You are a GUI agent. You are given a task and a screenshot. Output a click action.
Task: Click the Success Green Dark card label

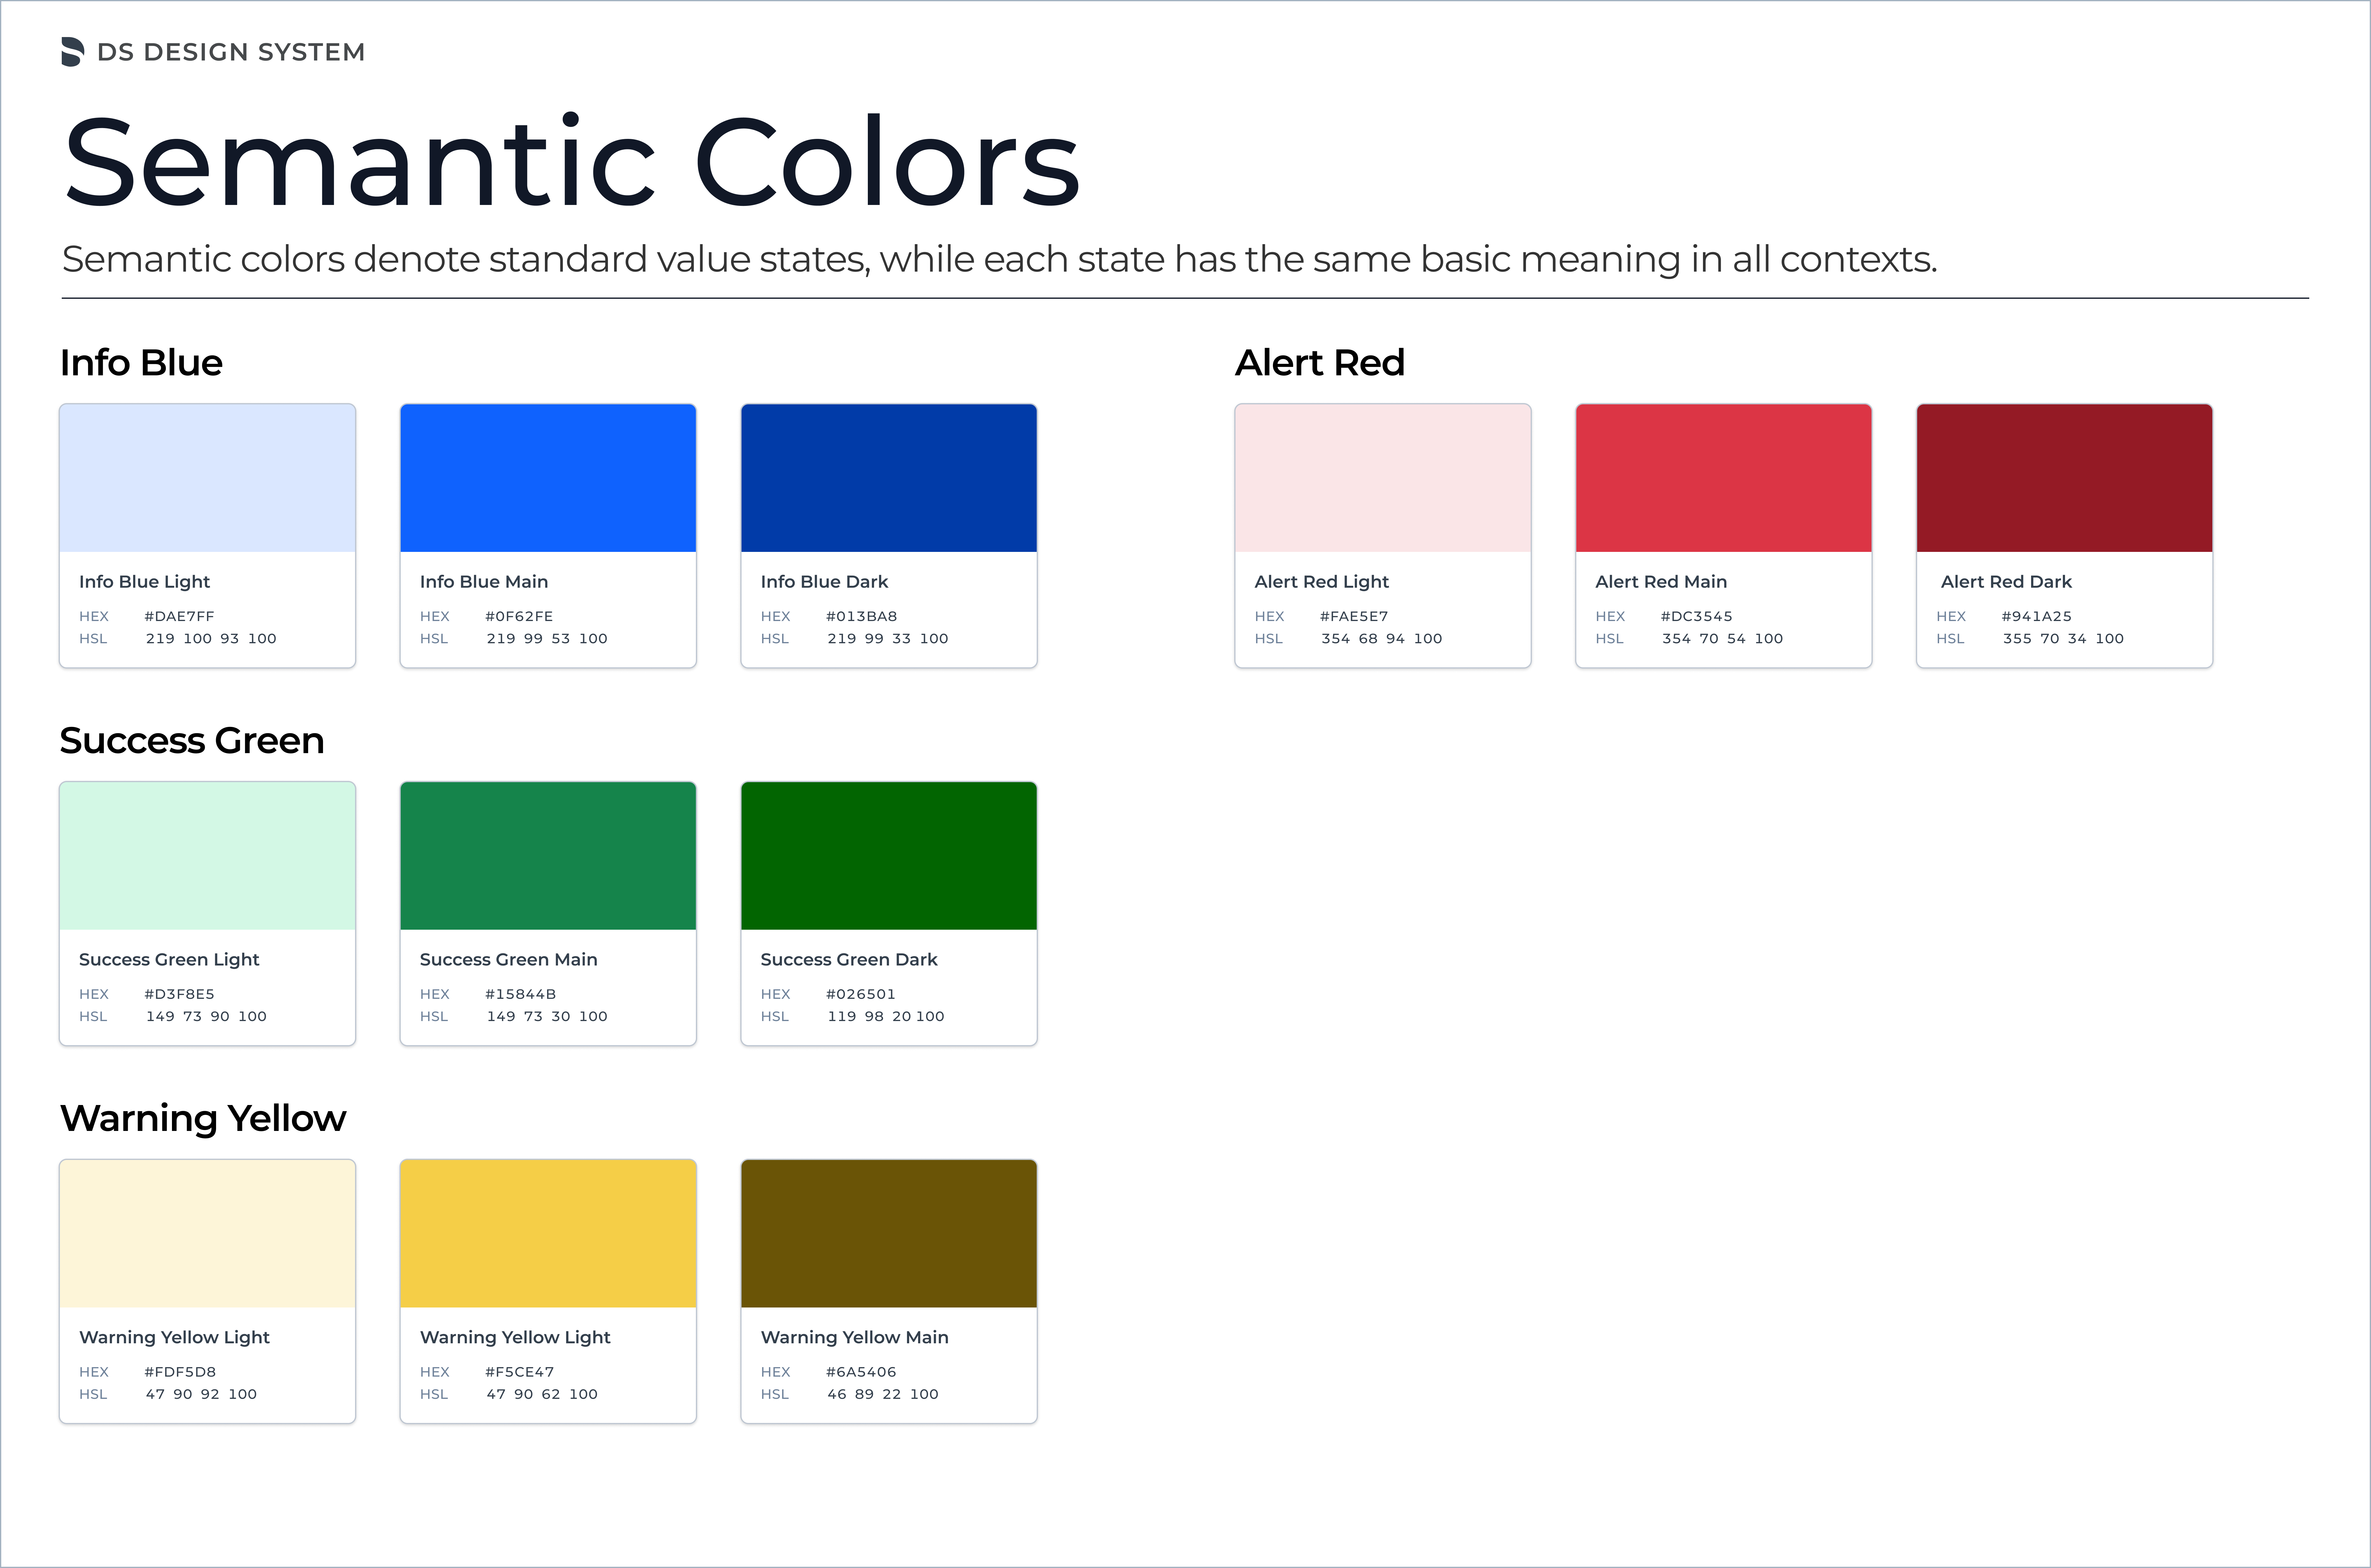849,960
